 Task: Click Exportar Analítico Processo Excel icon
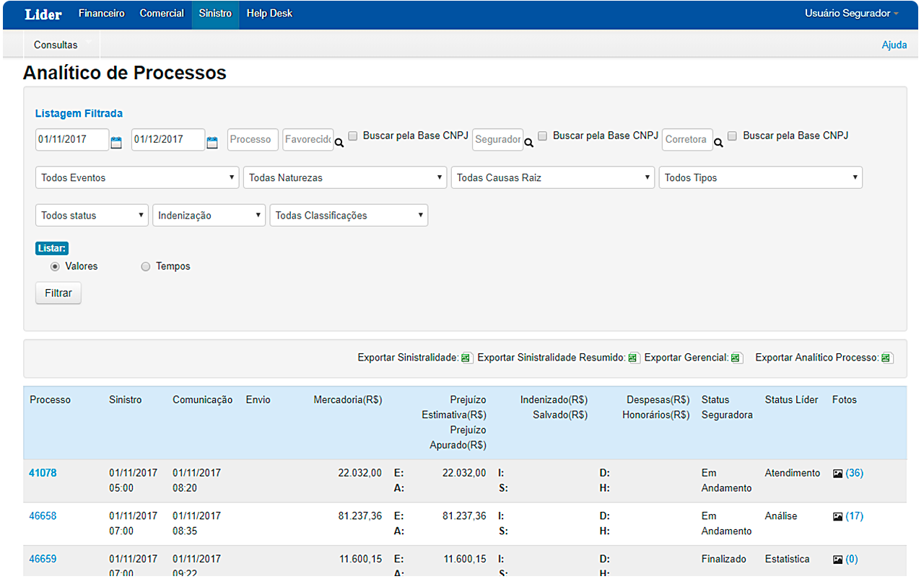887,358
